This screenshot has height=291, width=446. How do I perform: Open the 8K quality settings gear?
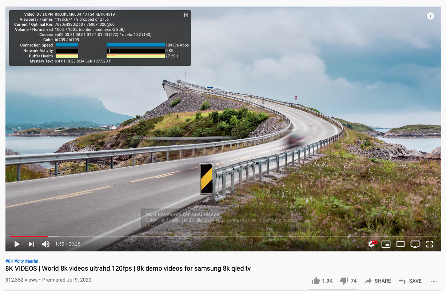click(371, 244)
